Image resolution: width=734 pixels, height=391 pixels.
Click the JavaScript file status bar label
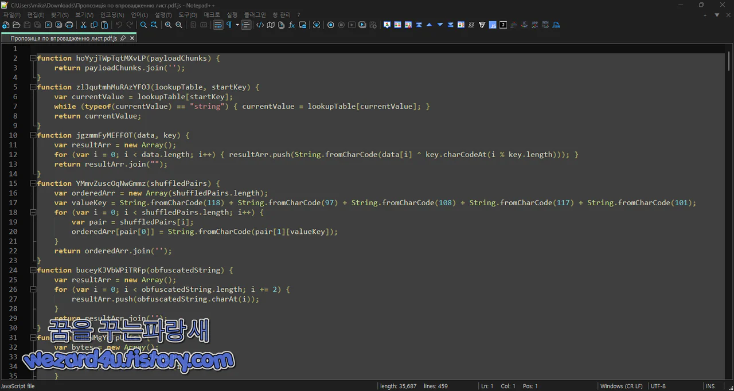tap(18, 386)
